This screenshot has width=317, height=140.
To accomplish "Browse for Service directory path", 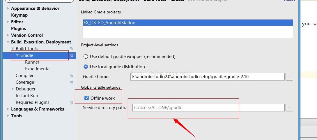I will pyautogui.click(x=289, y=108).
